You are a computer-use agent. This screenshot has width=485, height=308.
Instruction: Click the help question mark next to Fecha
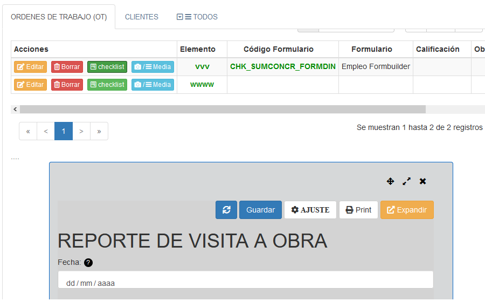88,263
